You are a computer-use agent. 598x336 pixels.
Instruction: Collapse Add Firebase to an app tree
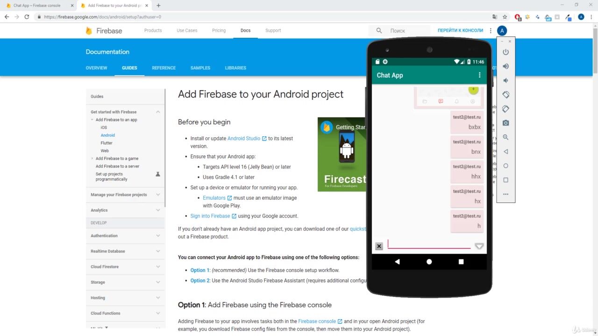point(92,120)
